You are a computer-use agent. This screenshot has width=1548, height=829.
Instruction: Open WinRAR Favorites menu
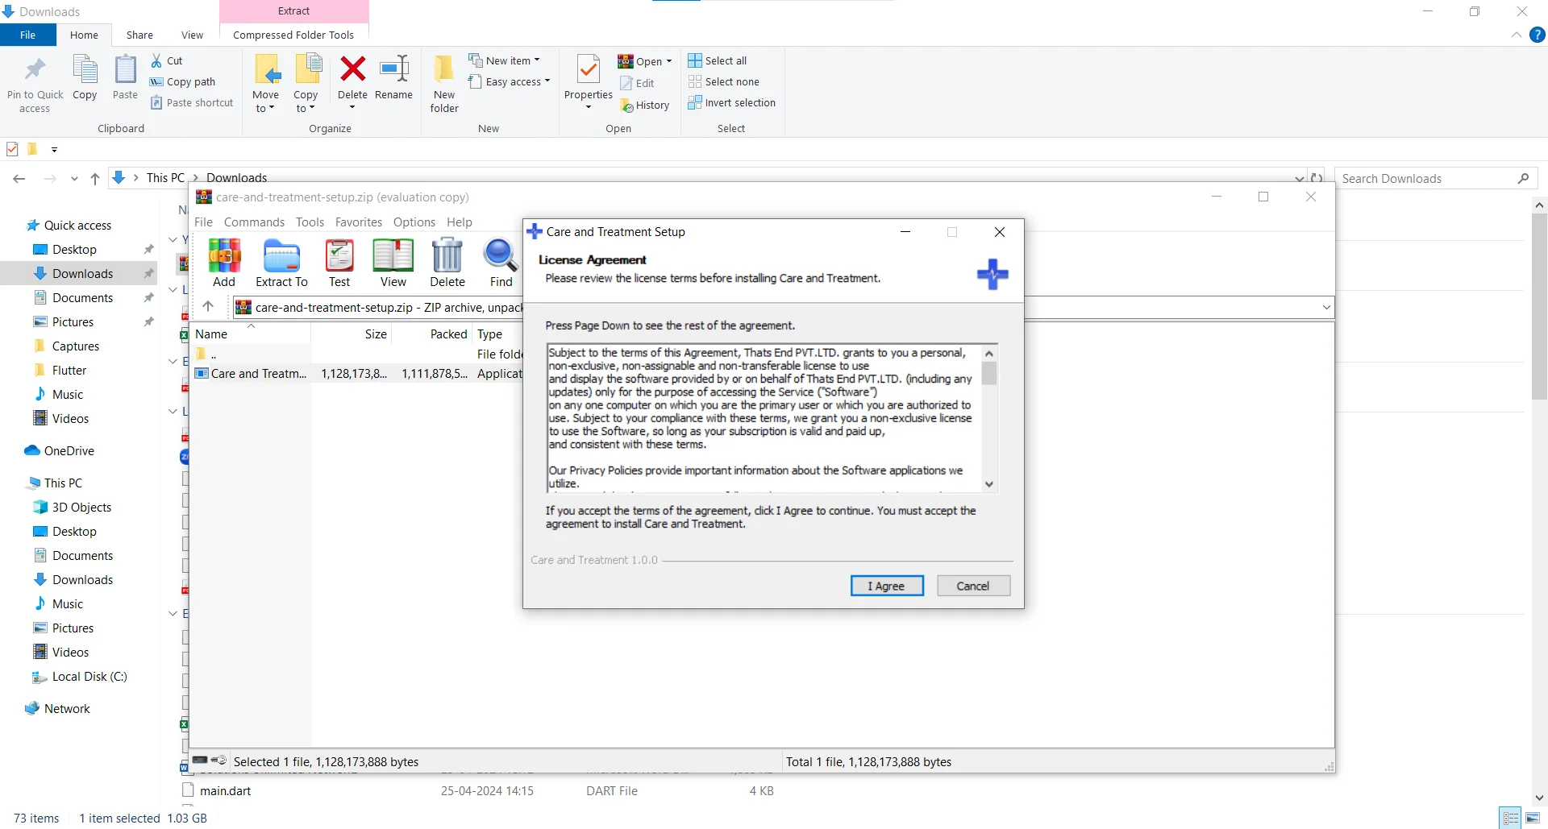coord(359,222)
